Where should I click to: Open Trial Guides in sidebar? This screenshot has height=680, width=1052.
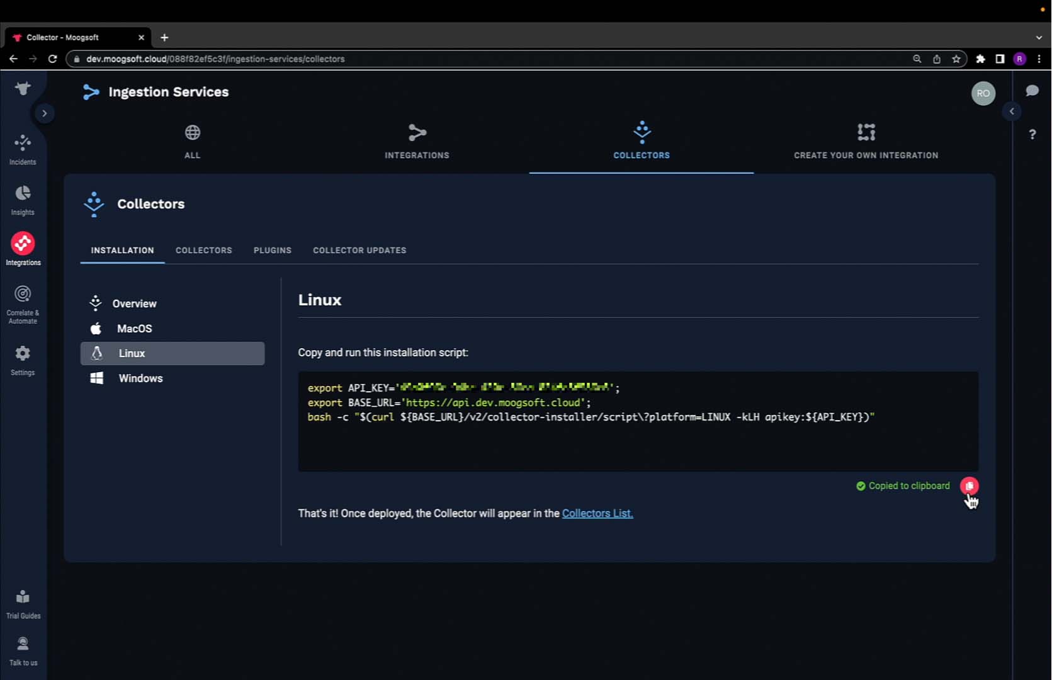(x=23, y=604)
